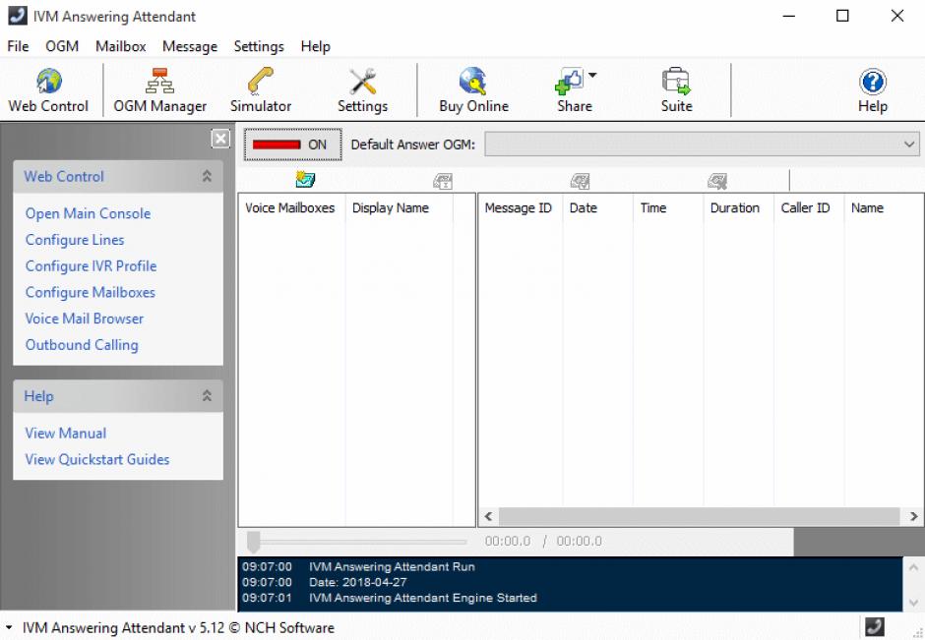Viewport: 925px width, 640px height.
Task: Click the app phone icon in the title bar
Action: coord(17,16)
